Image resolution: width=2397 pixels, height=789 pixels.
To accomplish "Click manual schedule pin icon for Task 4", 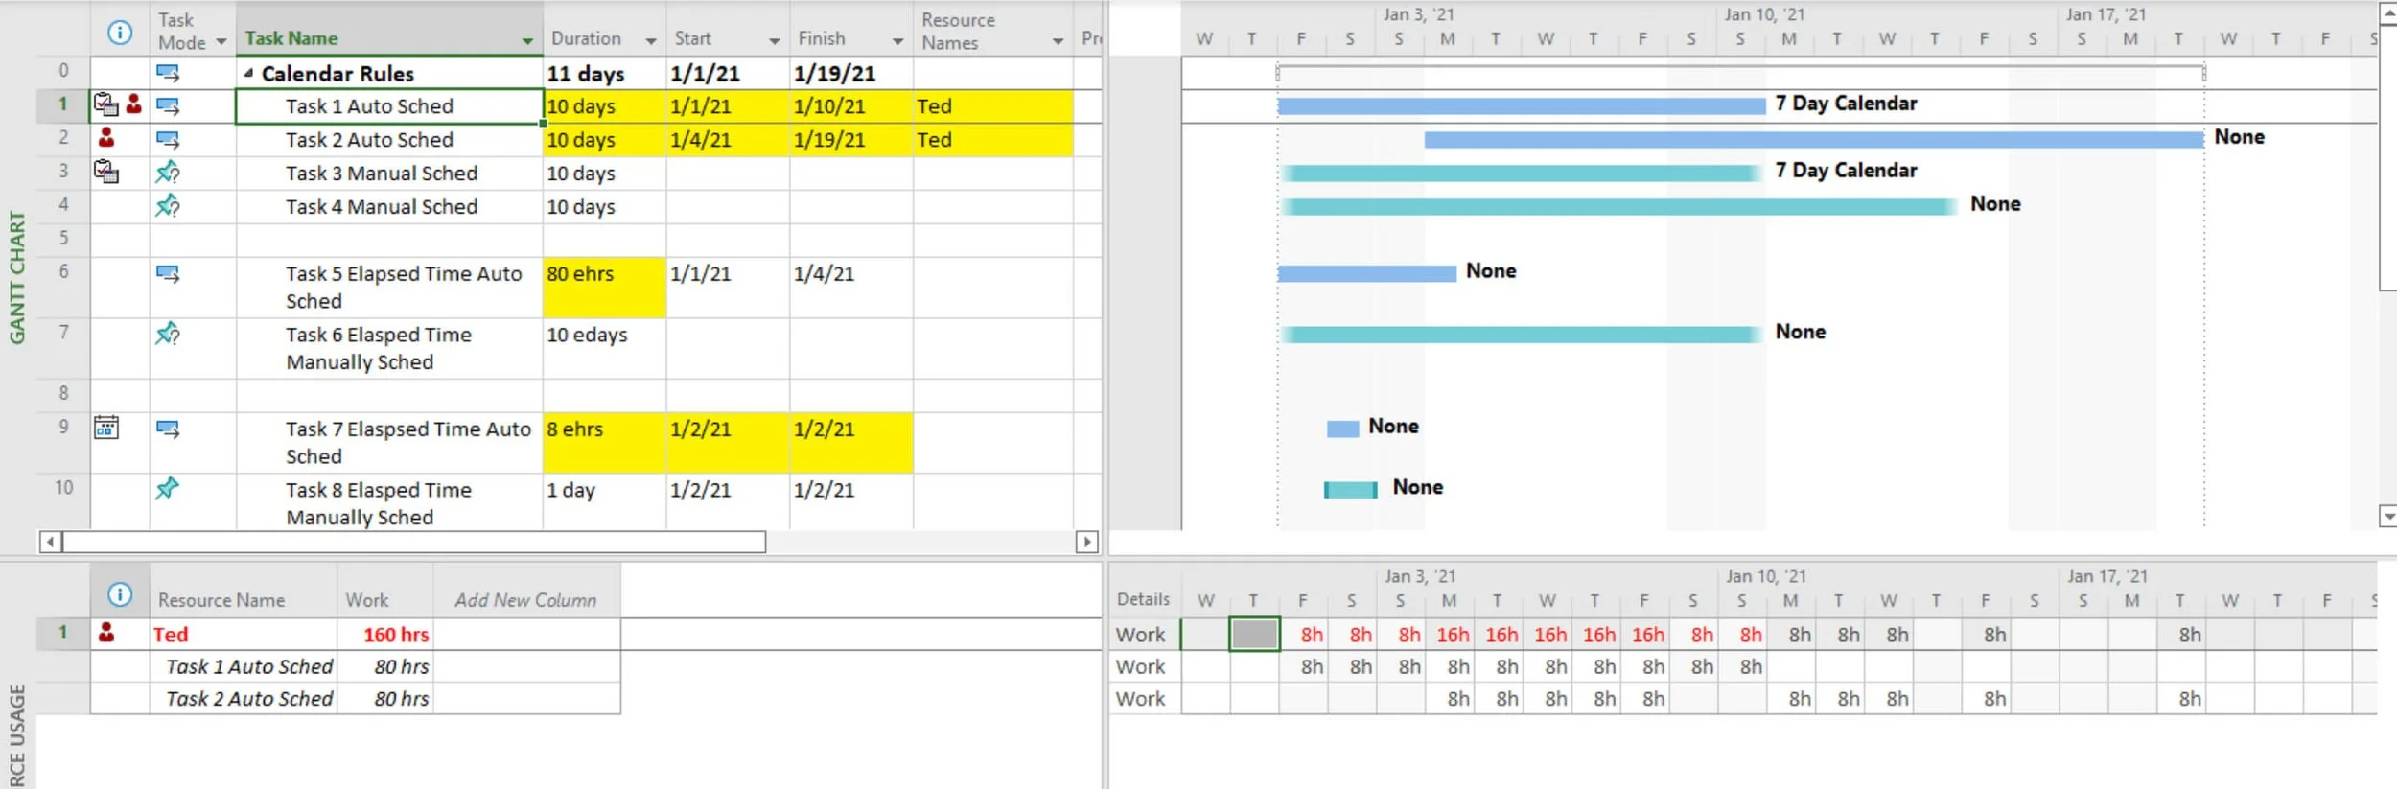I will [x=168, y=205].
